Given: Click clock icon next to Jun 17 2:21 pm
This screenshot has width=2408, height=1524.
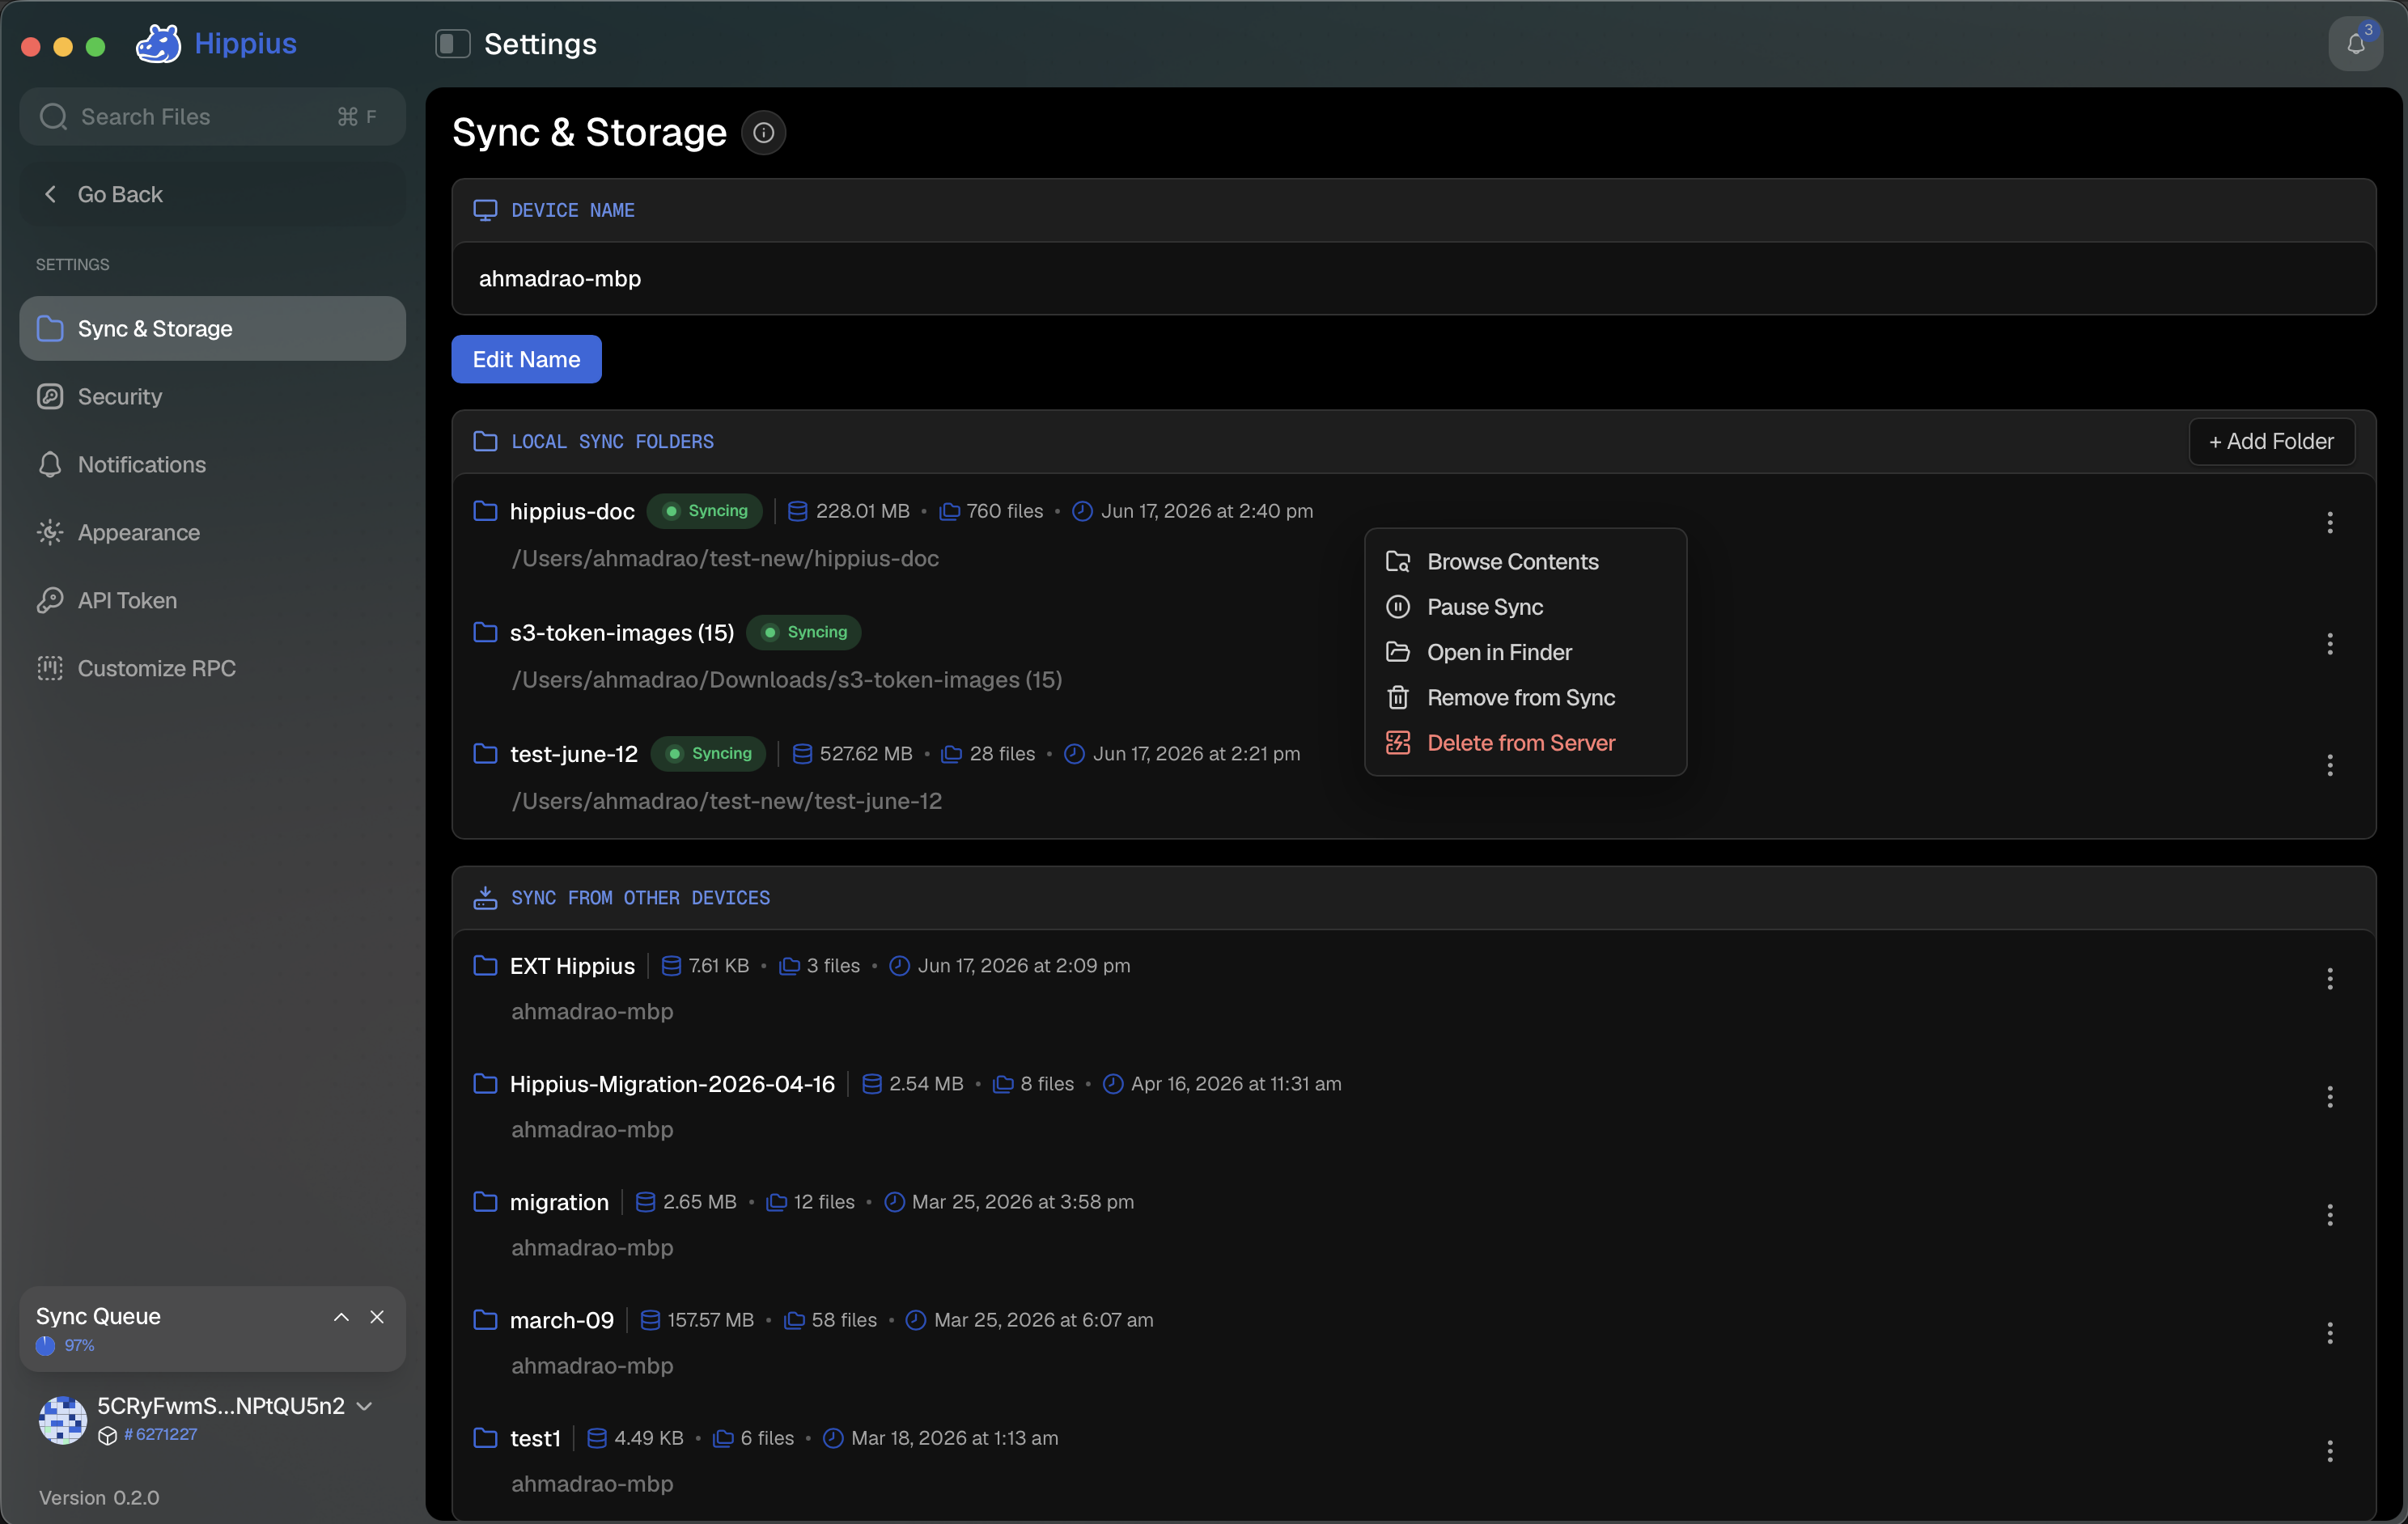Looking at the screenshot, I should pyautogui.click(x=1074, y=754).
